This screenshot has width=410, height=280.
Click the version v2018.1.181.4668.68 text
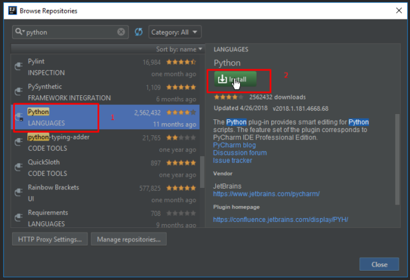click(x=301, y=108)
